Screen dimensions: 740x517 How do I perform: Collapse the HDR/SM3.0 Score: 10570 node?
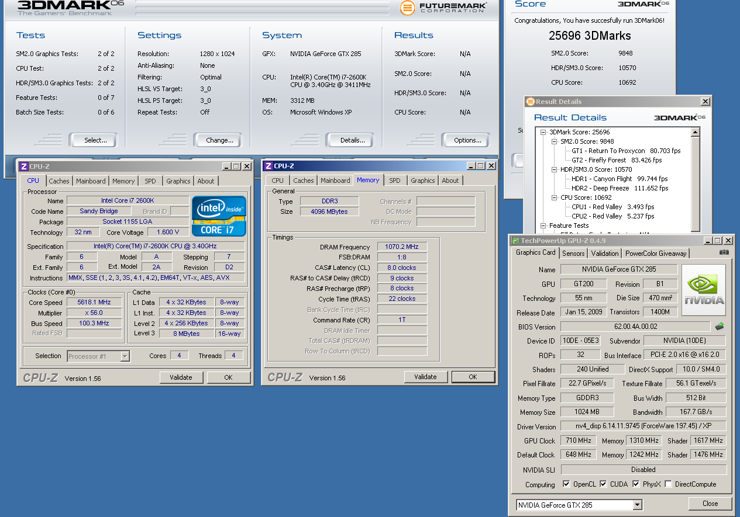point(555,169)
